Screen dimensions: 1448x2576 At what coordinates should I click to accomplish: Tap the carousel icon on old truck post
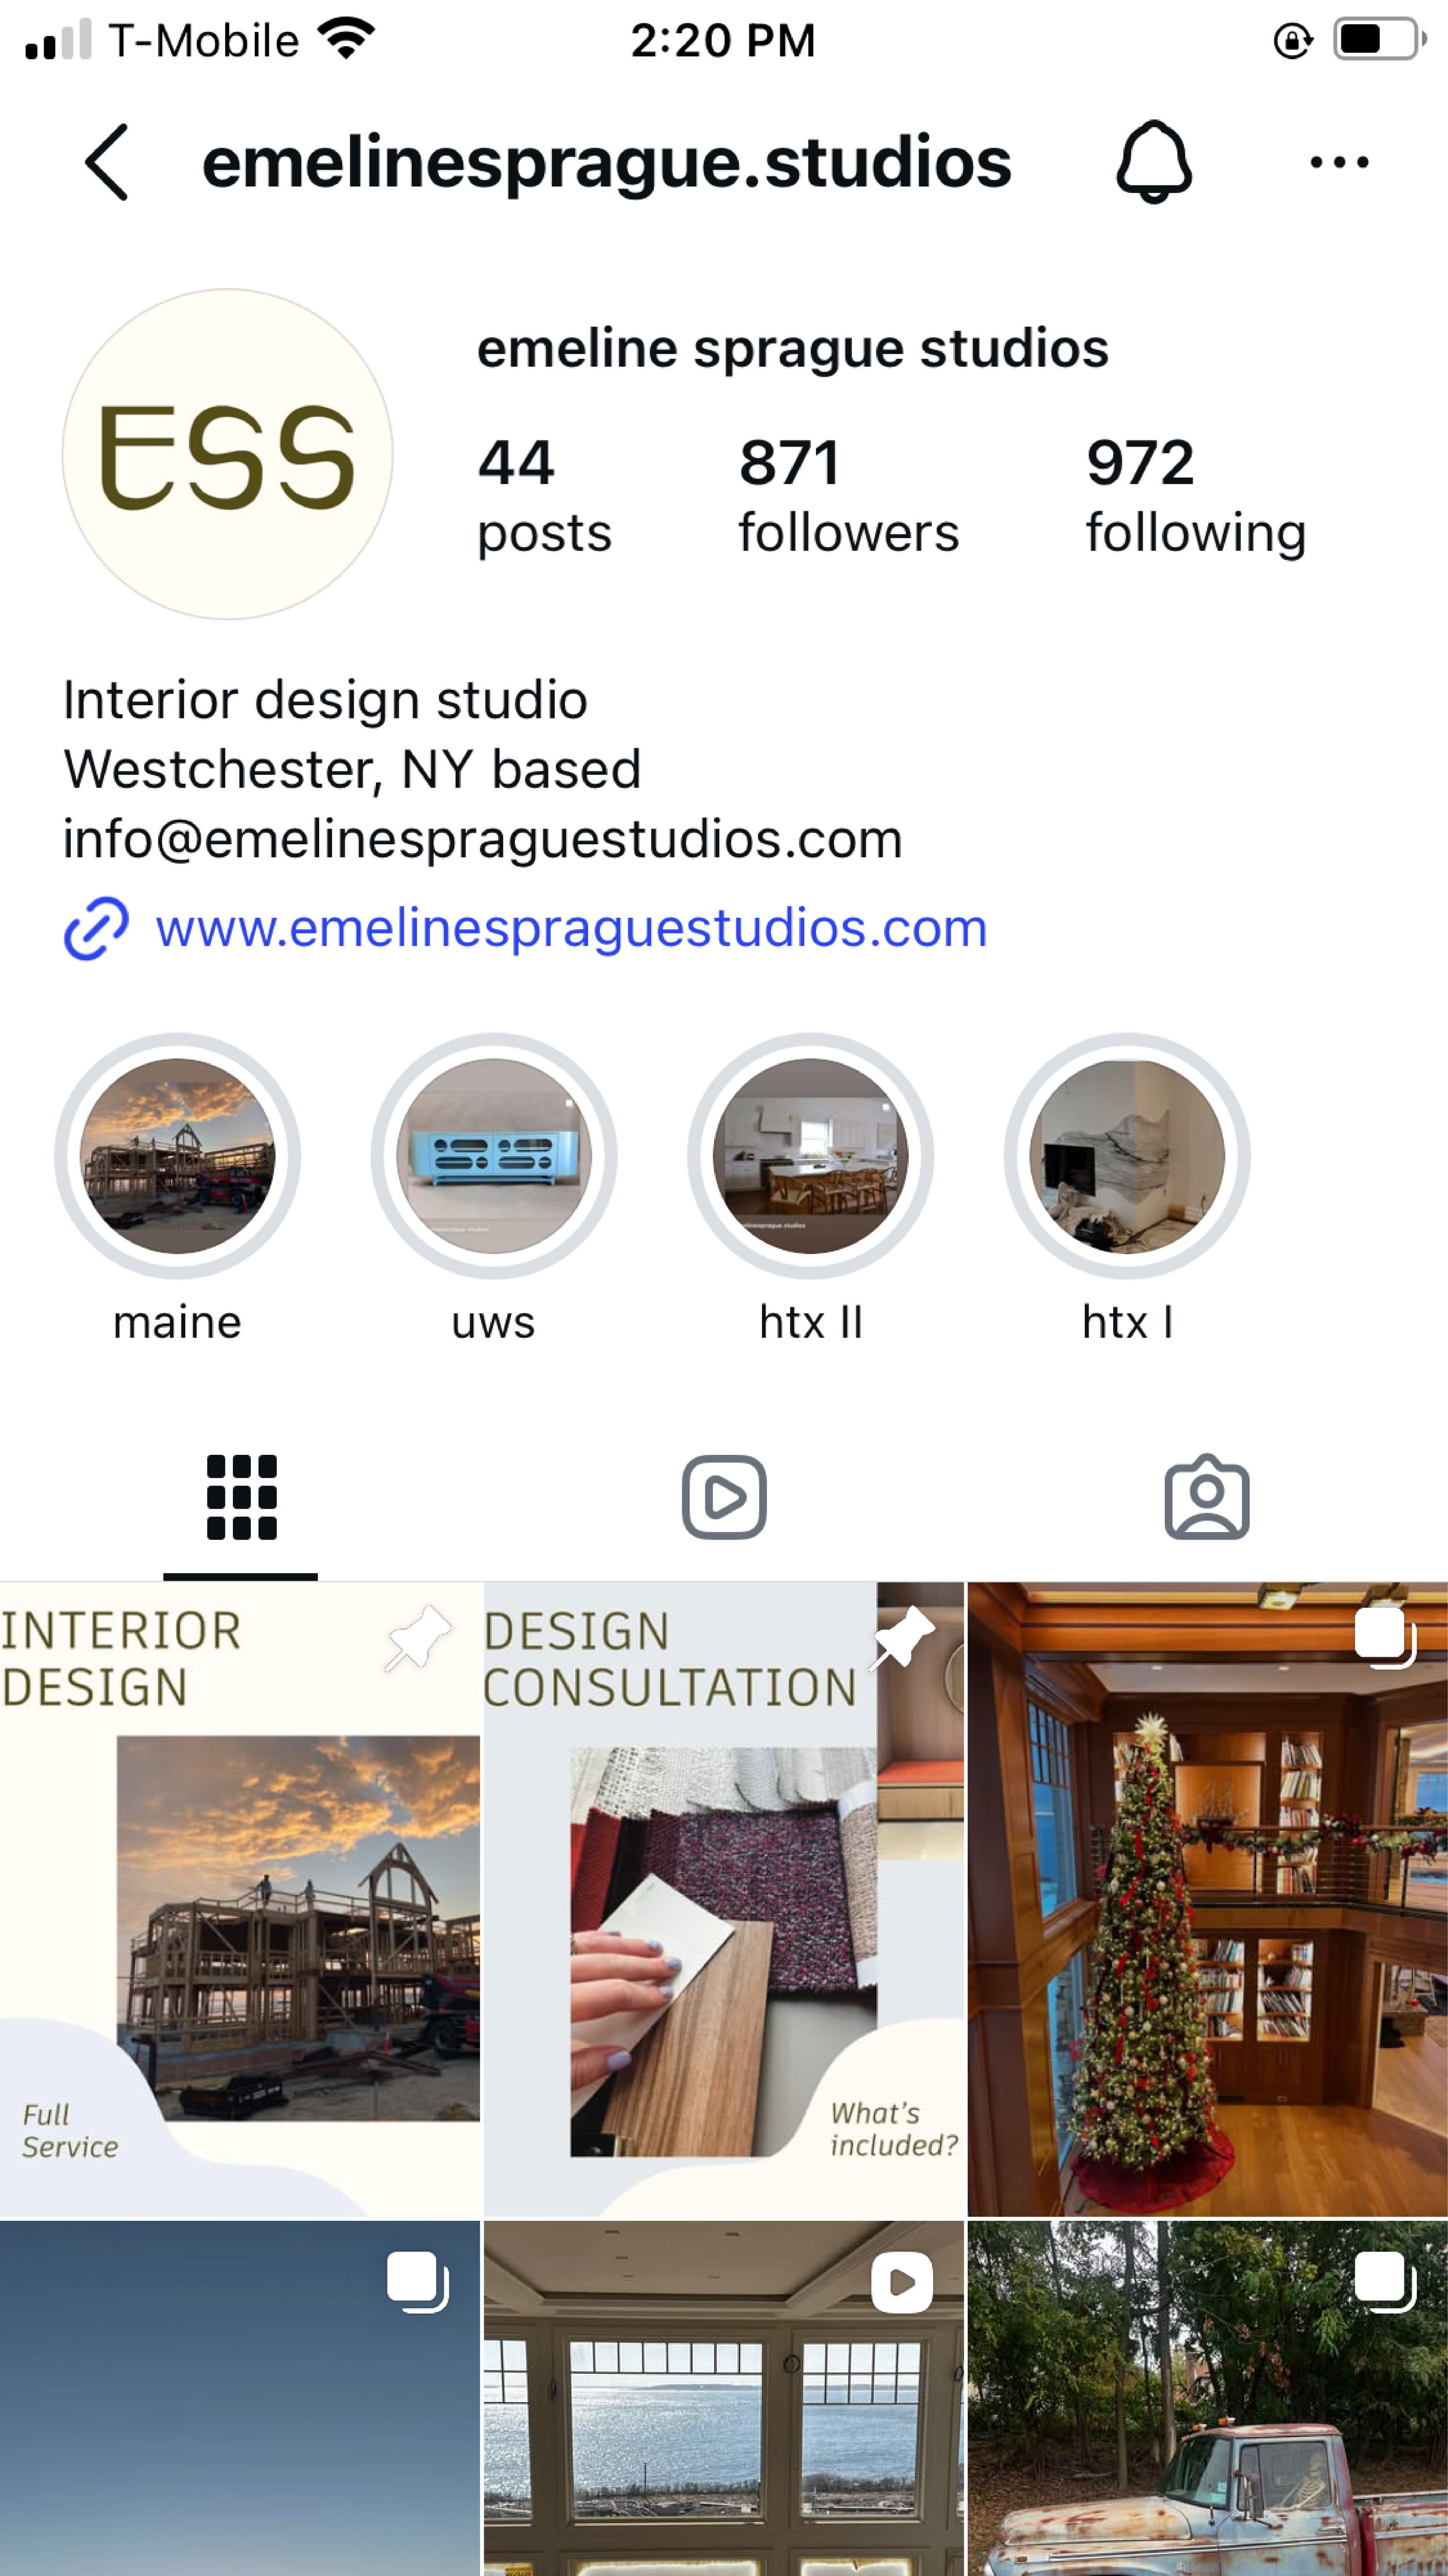[x=1385, y=2283]
